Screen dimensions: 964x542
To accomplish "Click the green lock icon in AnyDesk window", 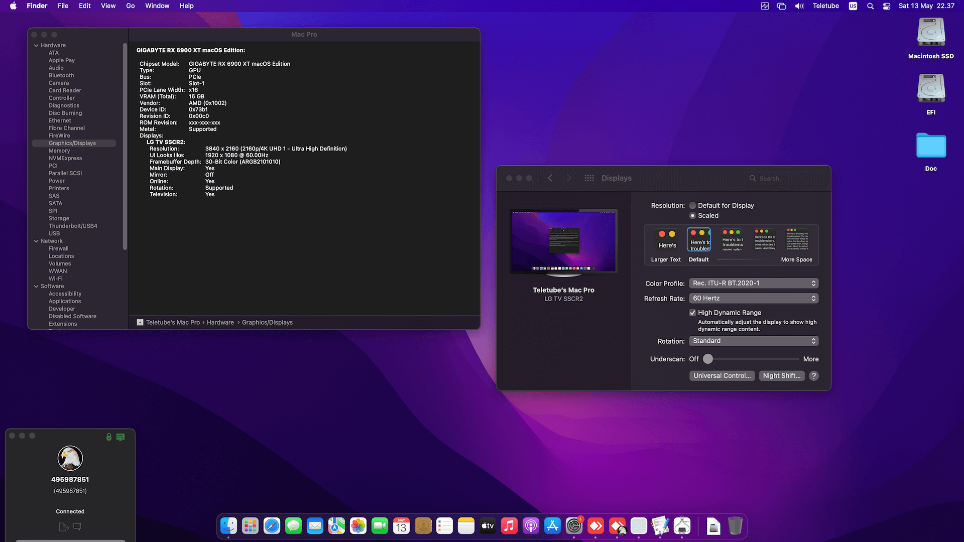I will [109, 437].
